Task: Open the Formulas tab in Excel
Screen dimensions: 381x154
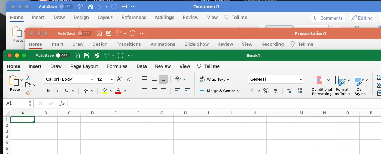Action: click(117, 66)
